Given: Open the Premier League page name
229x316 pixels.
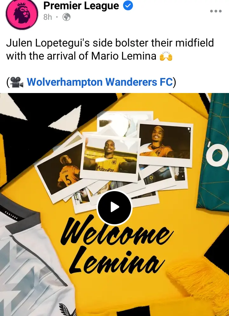Looking at the screenshot, I should pyautogui.click(x=81, y=6).
